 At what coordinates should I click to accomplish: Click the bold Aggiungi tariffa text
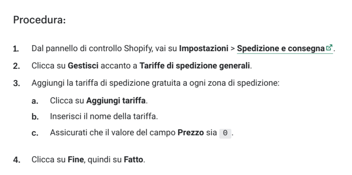tap(116, 101)
